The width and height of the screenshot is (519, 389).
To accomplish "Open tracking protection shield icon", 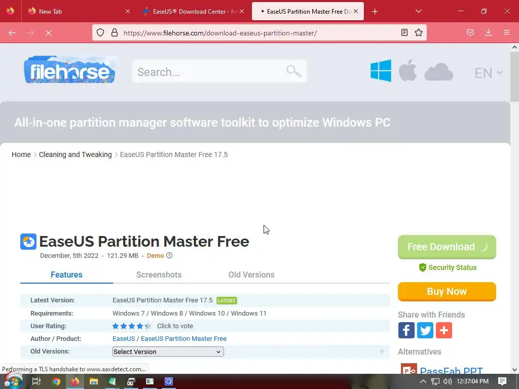I will 100,32.
